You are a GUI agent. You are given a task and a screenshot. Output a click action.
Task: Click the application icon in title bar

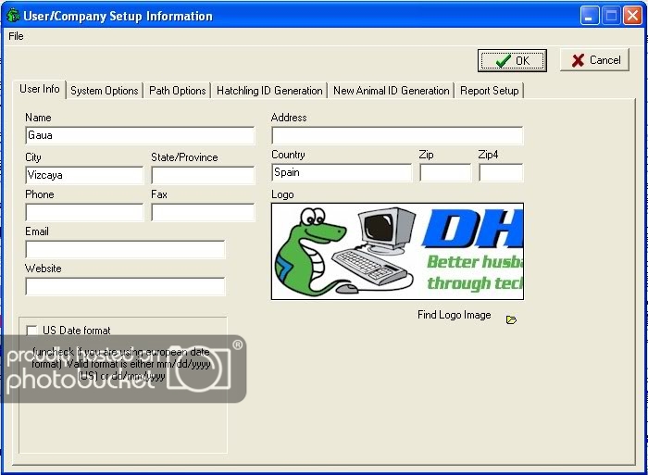(13, 16)
